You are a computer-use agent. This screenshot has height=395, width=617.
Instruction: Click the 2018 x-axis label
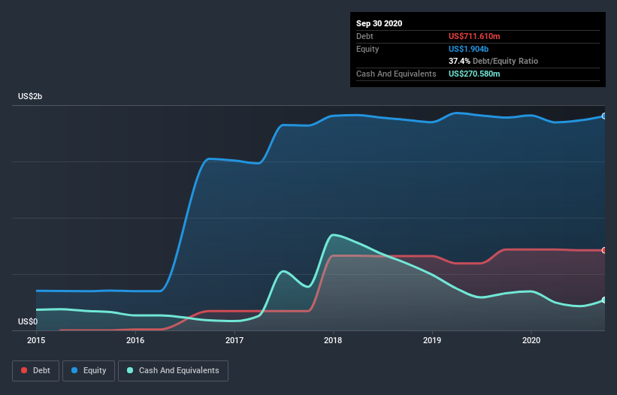click(x=333, y=340)
